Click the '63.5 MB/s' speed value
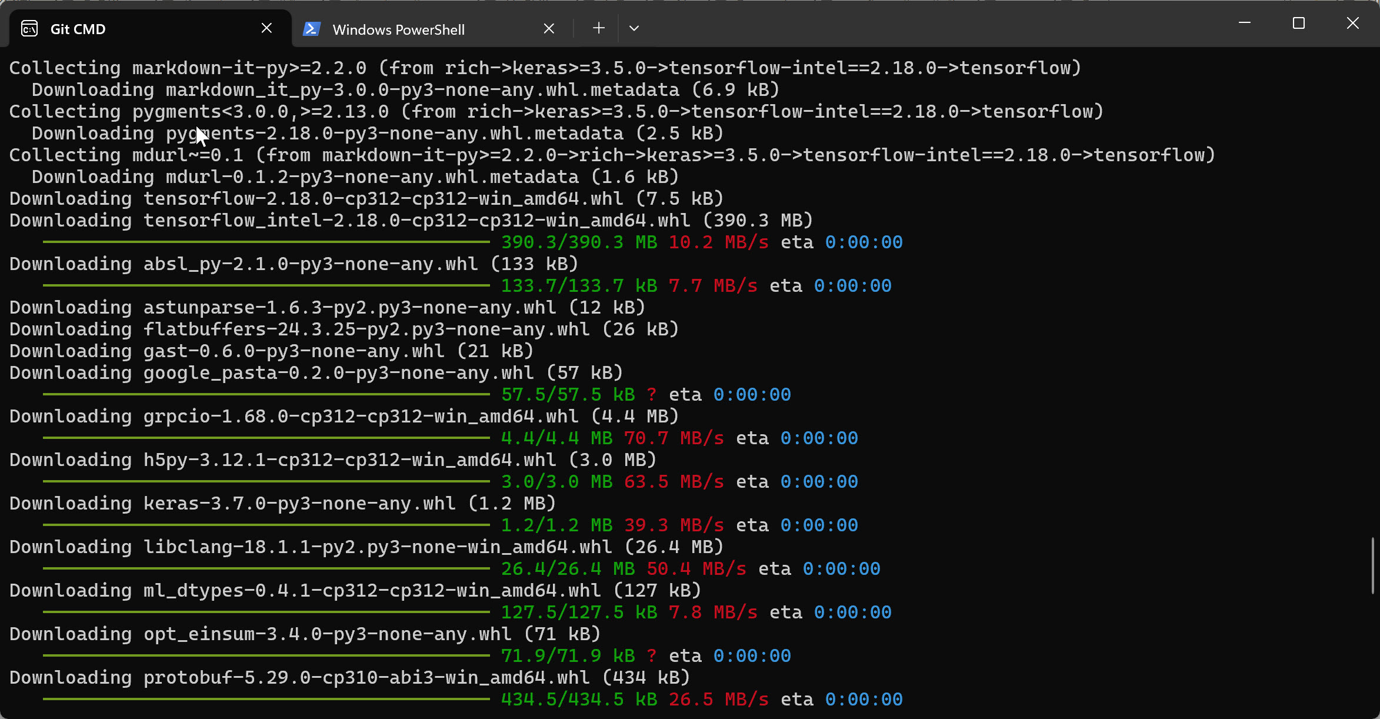This screenshot has height=719, width=1380. tap(674, 481)
